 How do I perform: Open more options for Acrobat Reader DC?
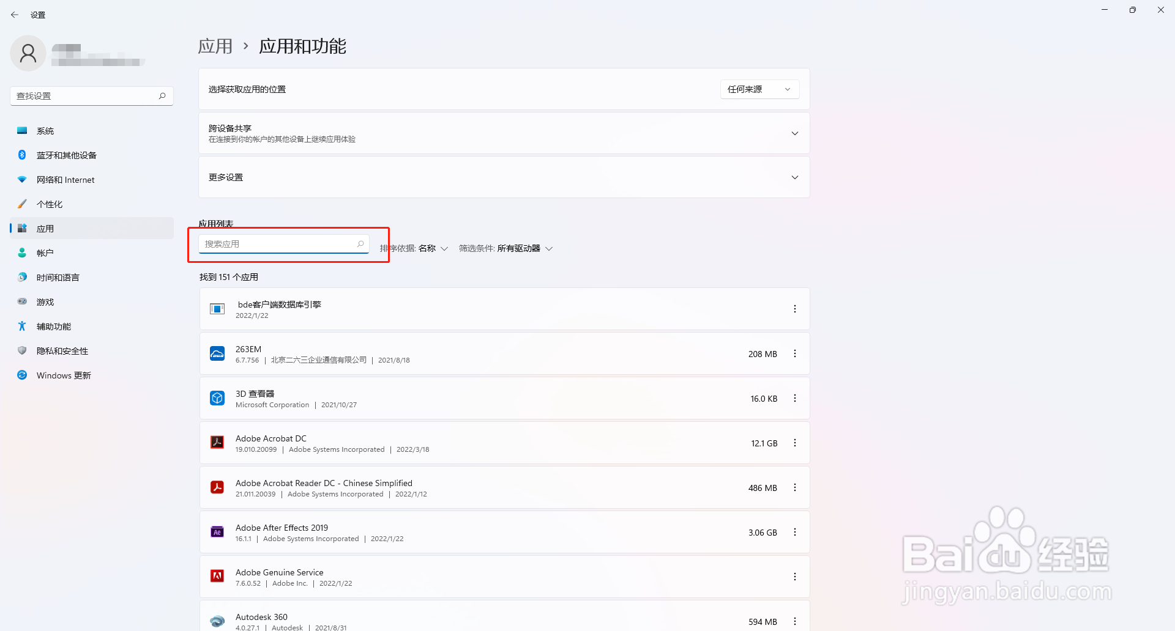(x=795, y=487)
